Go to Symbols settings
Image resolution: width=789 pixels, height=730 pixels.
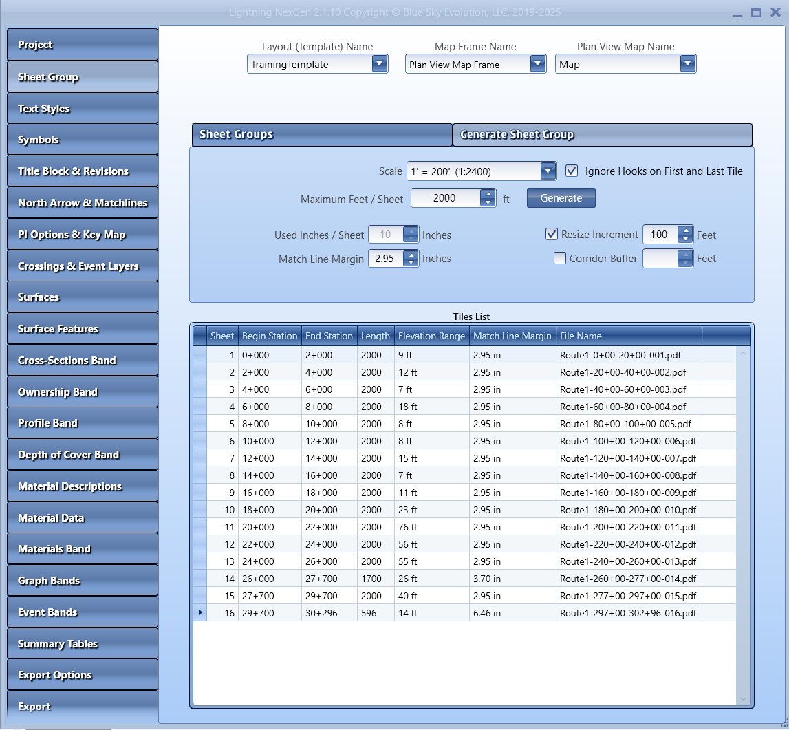pyautogui.click(x=83, y=140)
